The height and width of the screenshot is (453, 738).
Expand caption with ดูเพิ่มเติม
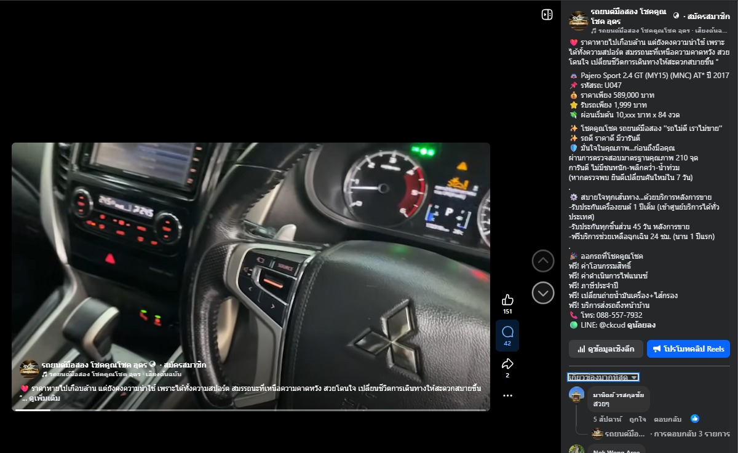46,398
